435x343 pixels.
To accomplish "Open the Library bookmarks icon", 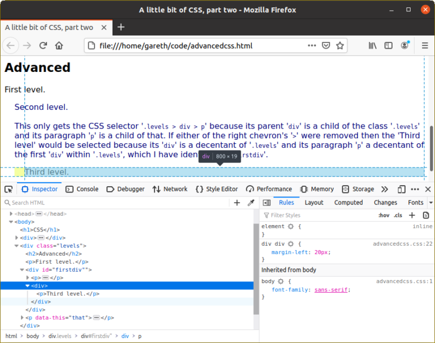I will coord(372,45).
